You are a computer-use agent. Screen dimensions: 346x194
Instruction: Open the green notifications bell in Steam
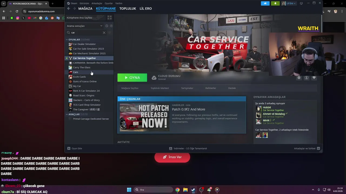[275, 3]
